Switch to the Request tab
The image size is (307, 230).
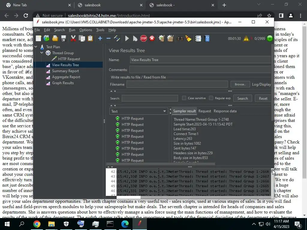coord(204,111)
